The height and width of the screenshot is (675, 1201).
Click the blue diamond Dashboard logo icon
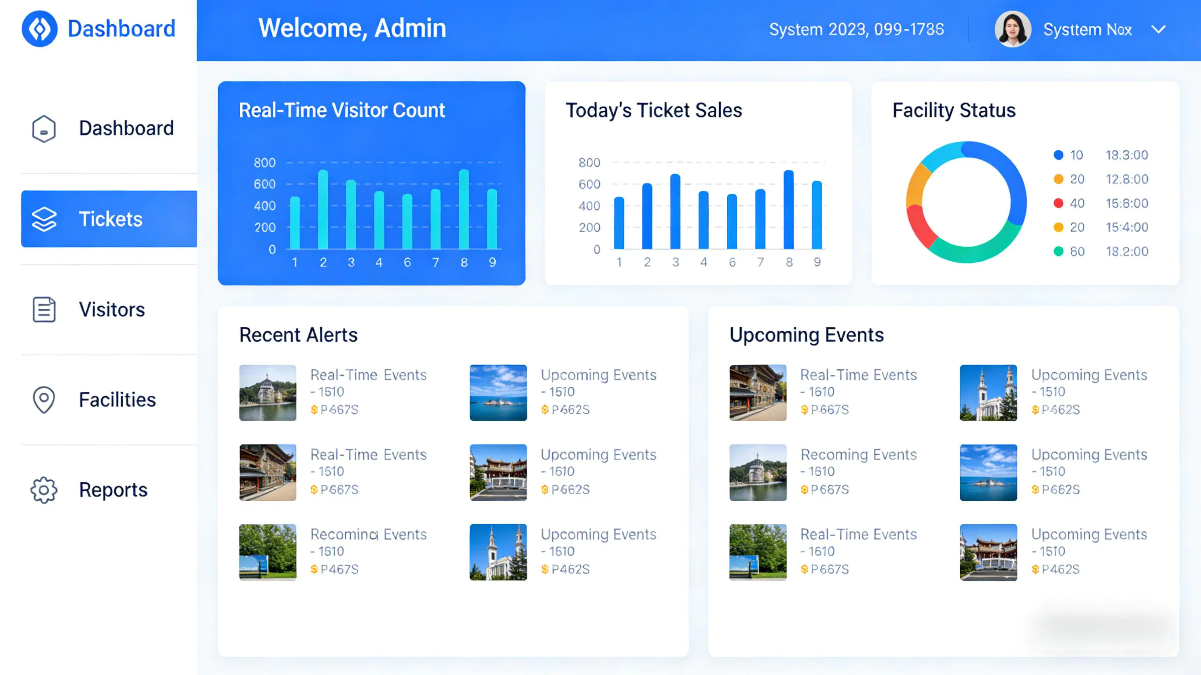click(x=40, y=29)
